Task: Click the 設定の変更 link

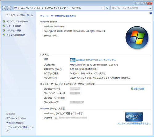Action: pyautogui.click(x=139, y=89)
